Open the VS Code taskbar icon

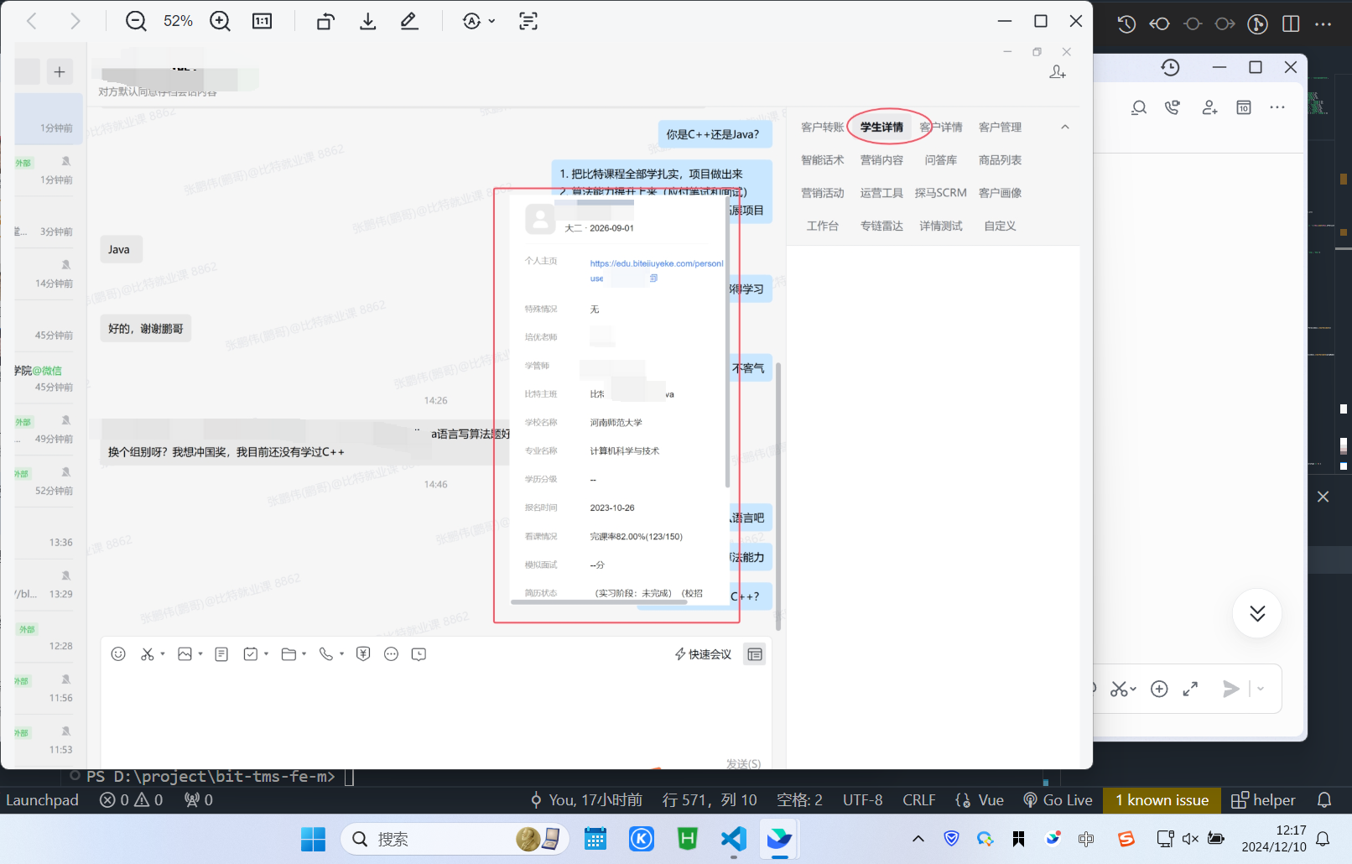point(733,839)
